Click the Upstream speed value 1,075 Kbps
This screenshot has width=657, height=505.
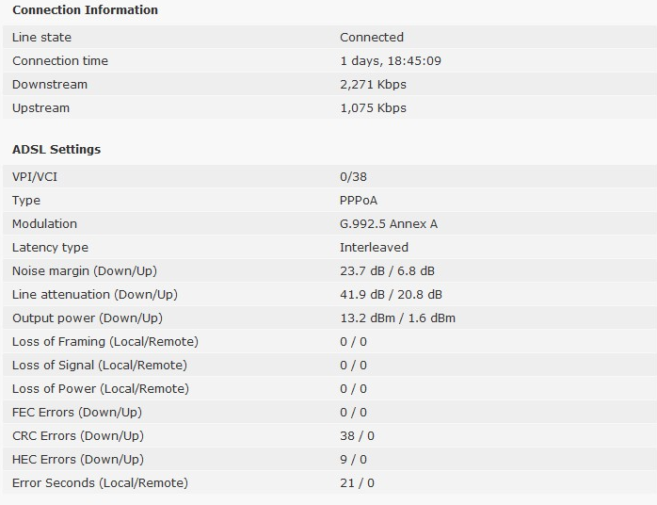[373, 108]
